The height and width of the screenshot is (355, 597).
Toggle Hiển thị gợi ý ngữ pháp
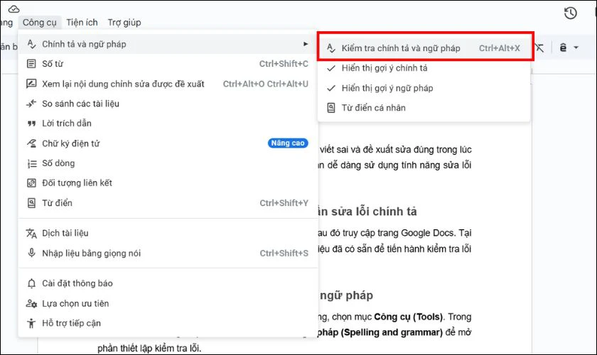pos(424,88)
